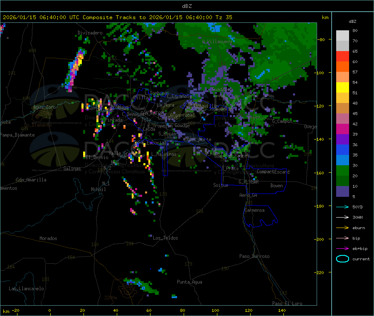Image resolution: width=374 pixels, height=316 pixels.
Task: Click the 'Carmensa' map label
Action: [254, 210]
